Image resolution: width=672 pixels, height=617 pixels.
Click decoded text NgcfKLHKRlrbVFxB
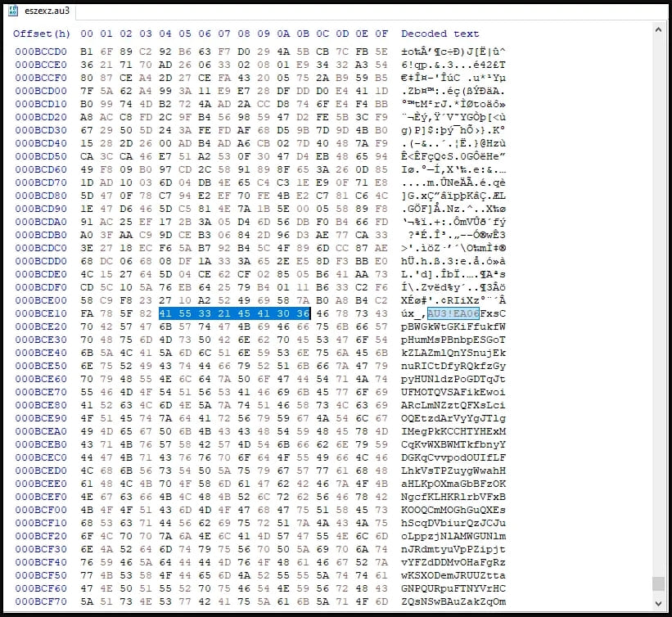click(453, 497)
